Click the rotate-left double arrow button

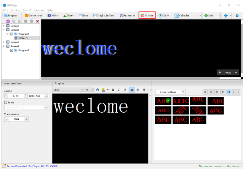[205, 92]
